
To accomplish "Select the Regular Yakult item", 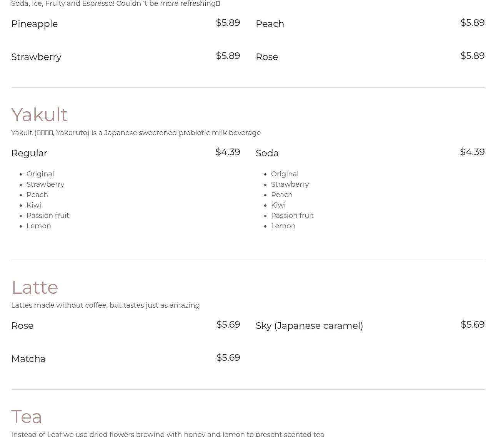I will click(x=29, y=153).
